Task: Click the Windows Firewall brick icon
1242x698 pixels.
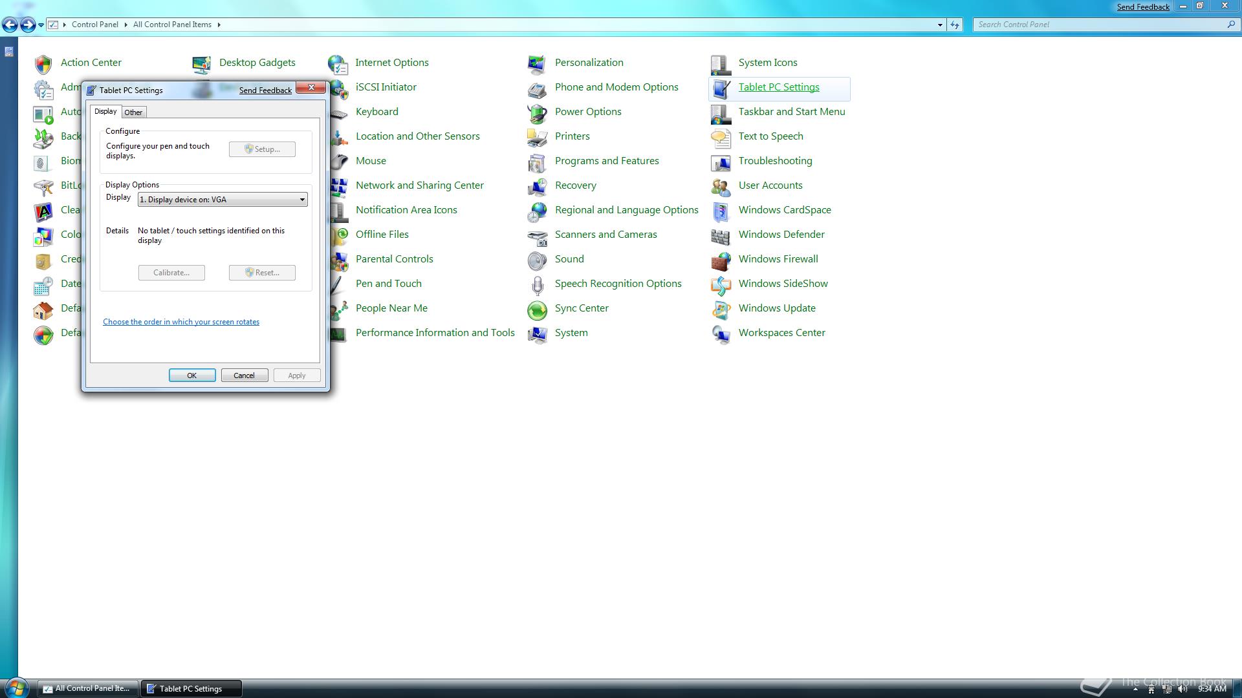Action: click(x=721, y=260)
